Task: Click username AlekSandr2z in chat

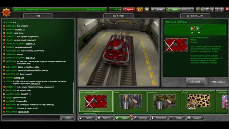Action: (x=11, y=112)
